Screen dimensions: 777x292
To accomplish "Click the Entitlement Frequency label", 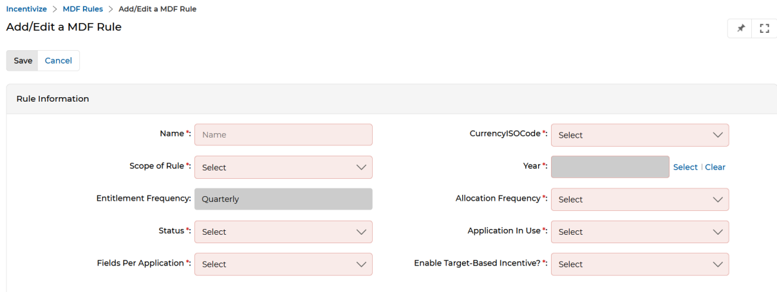I will [x=144, y=198].
